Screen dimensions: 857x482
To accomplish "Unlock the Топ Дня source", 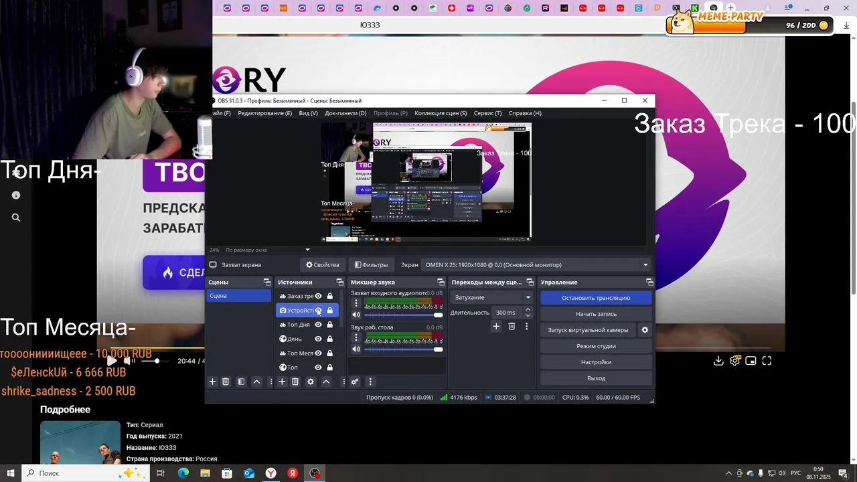I will (329, 325).
